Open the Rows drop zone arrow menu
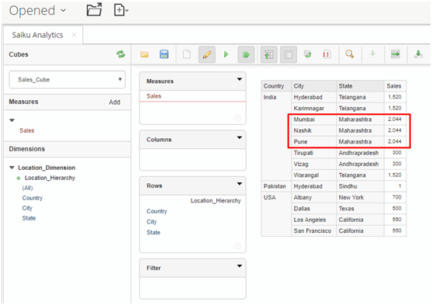Image resolution: width=432 pixels, height=305 pixels. [240, 184]
